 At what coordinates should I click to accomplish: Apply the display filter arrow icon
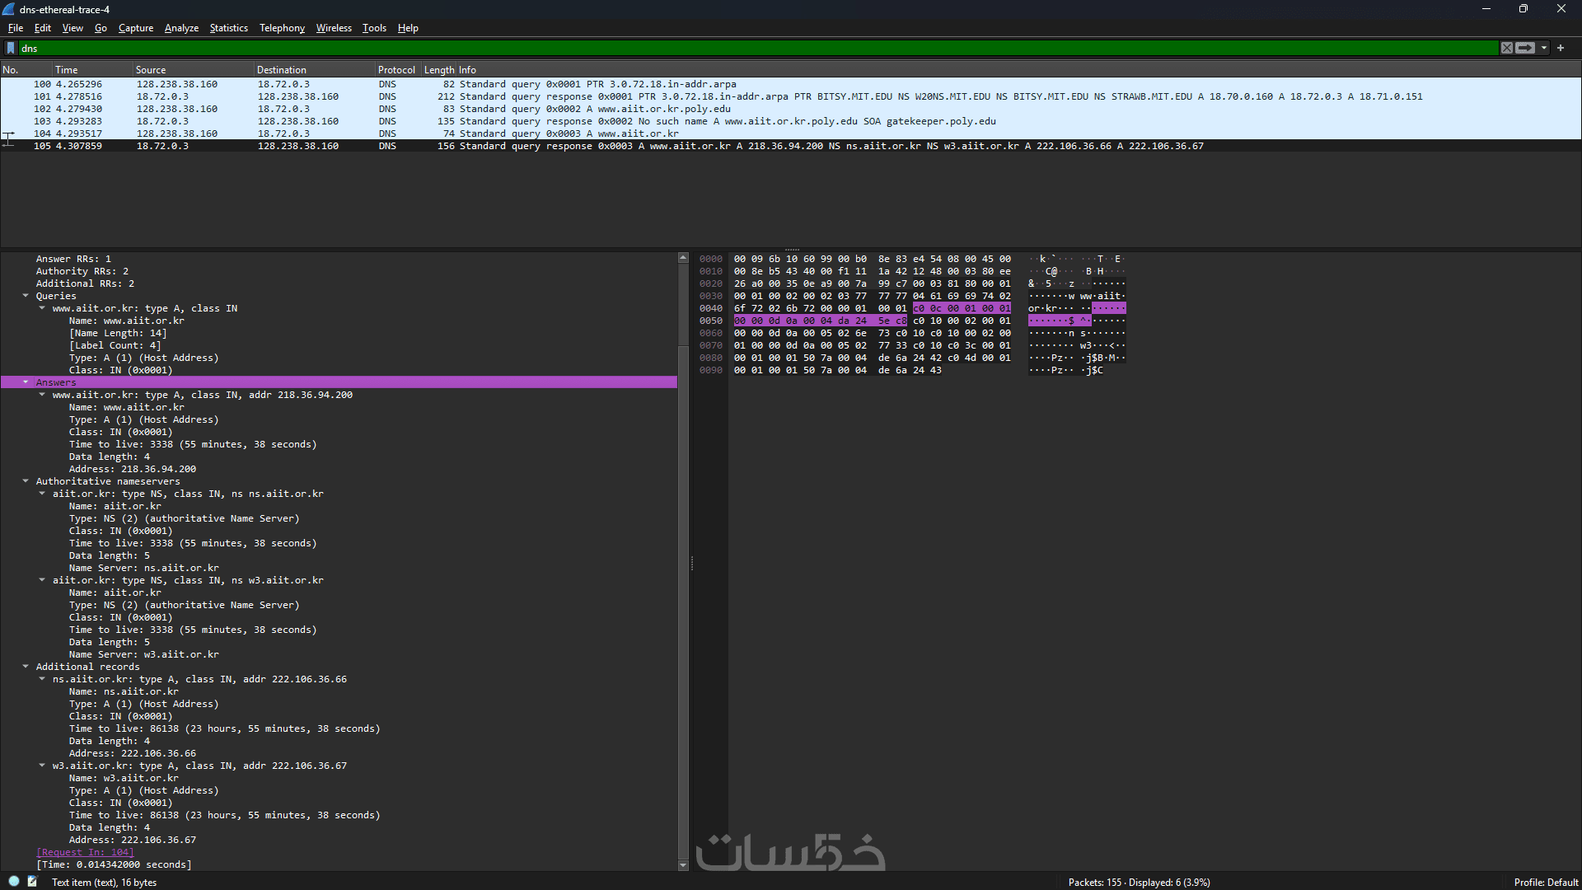coord(1525,49)
